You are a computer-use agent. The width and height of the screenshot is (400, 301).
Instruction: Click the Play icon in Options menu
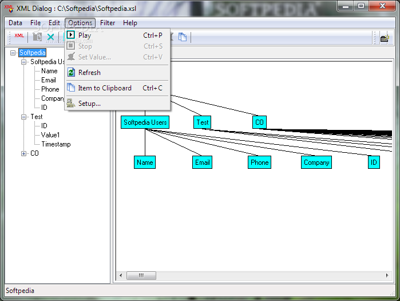click(70, 35)
